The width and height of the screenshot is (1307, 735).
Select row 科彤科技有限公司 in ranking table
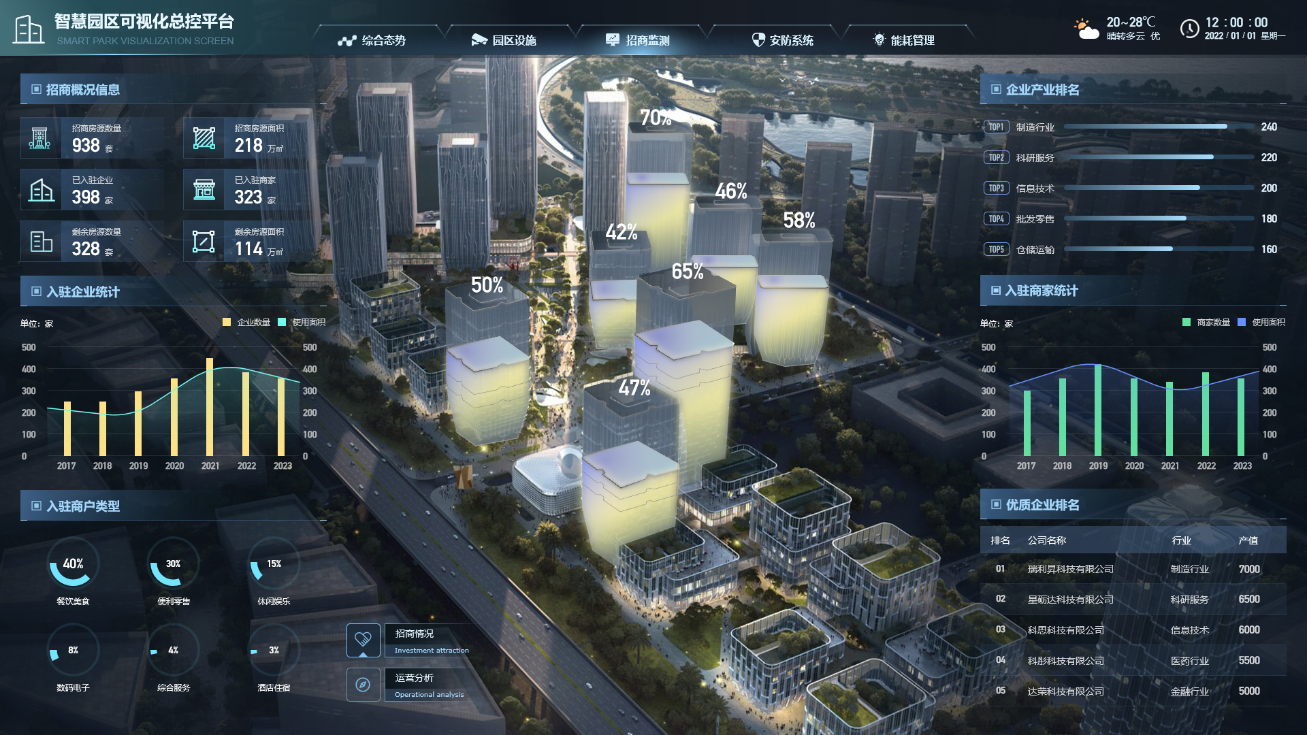1133,660
